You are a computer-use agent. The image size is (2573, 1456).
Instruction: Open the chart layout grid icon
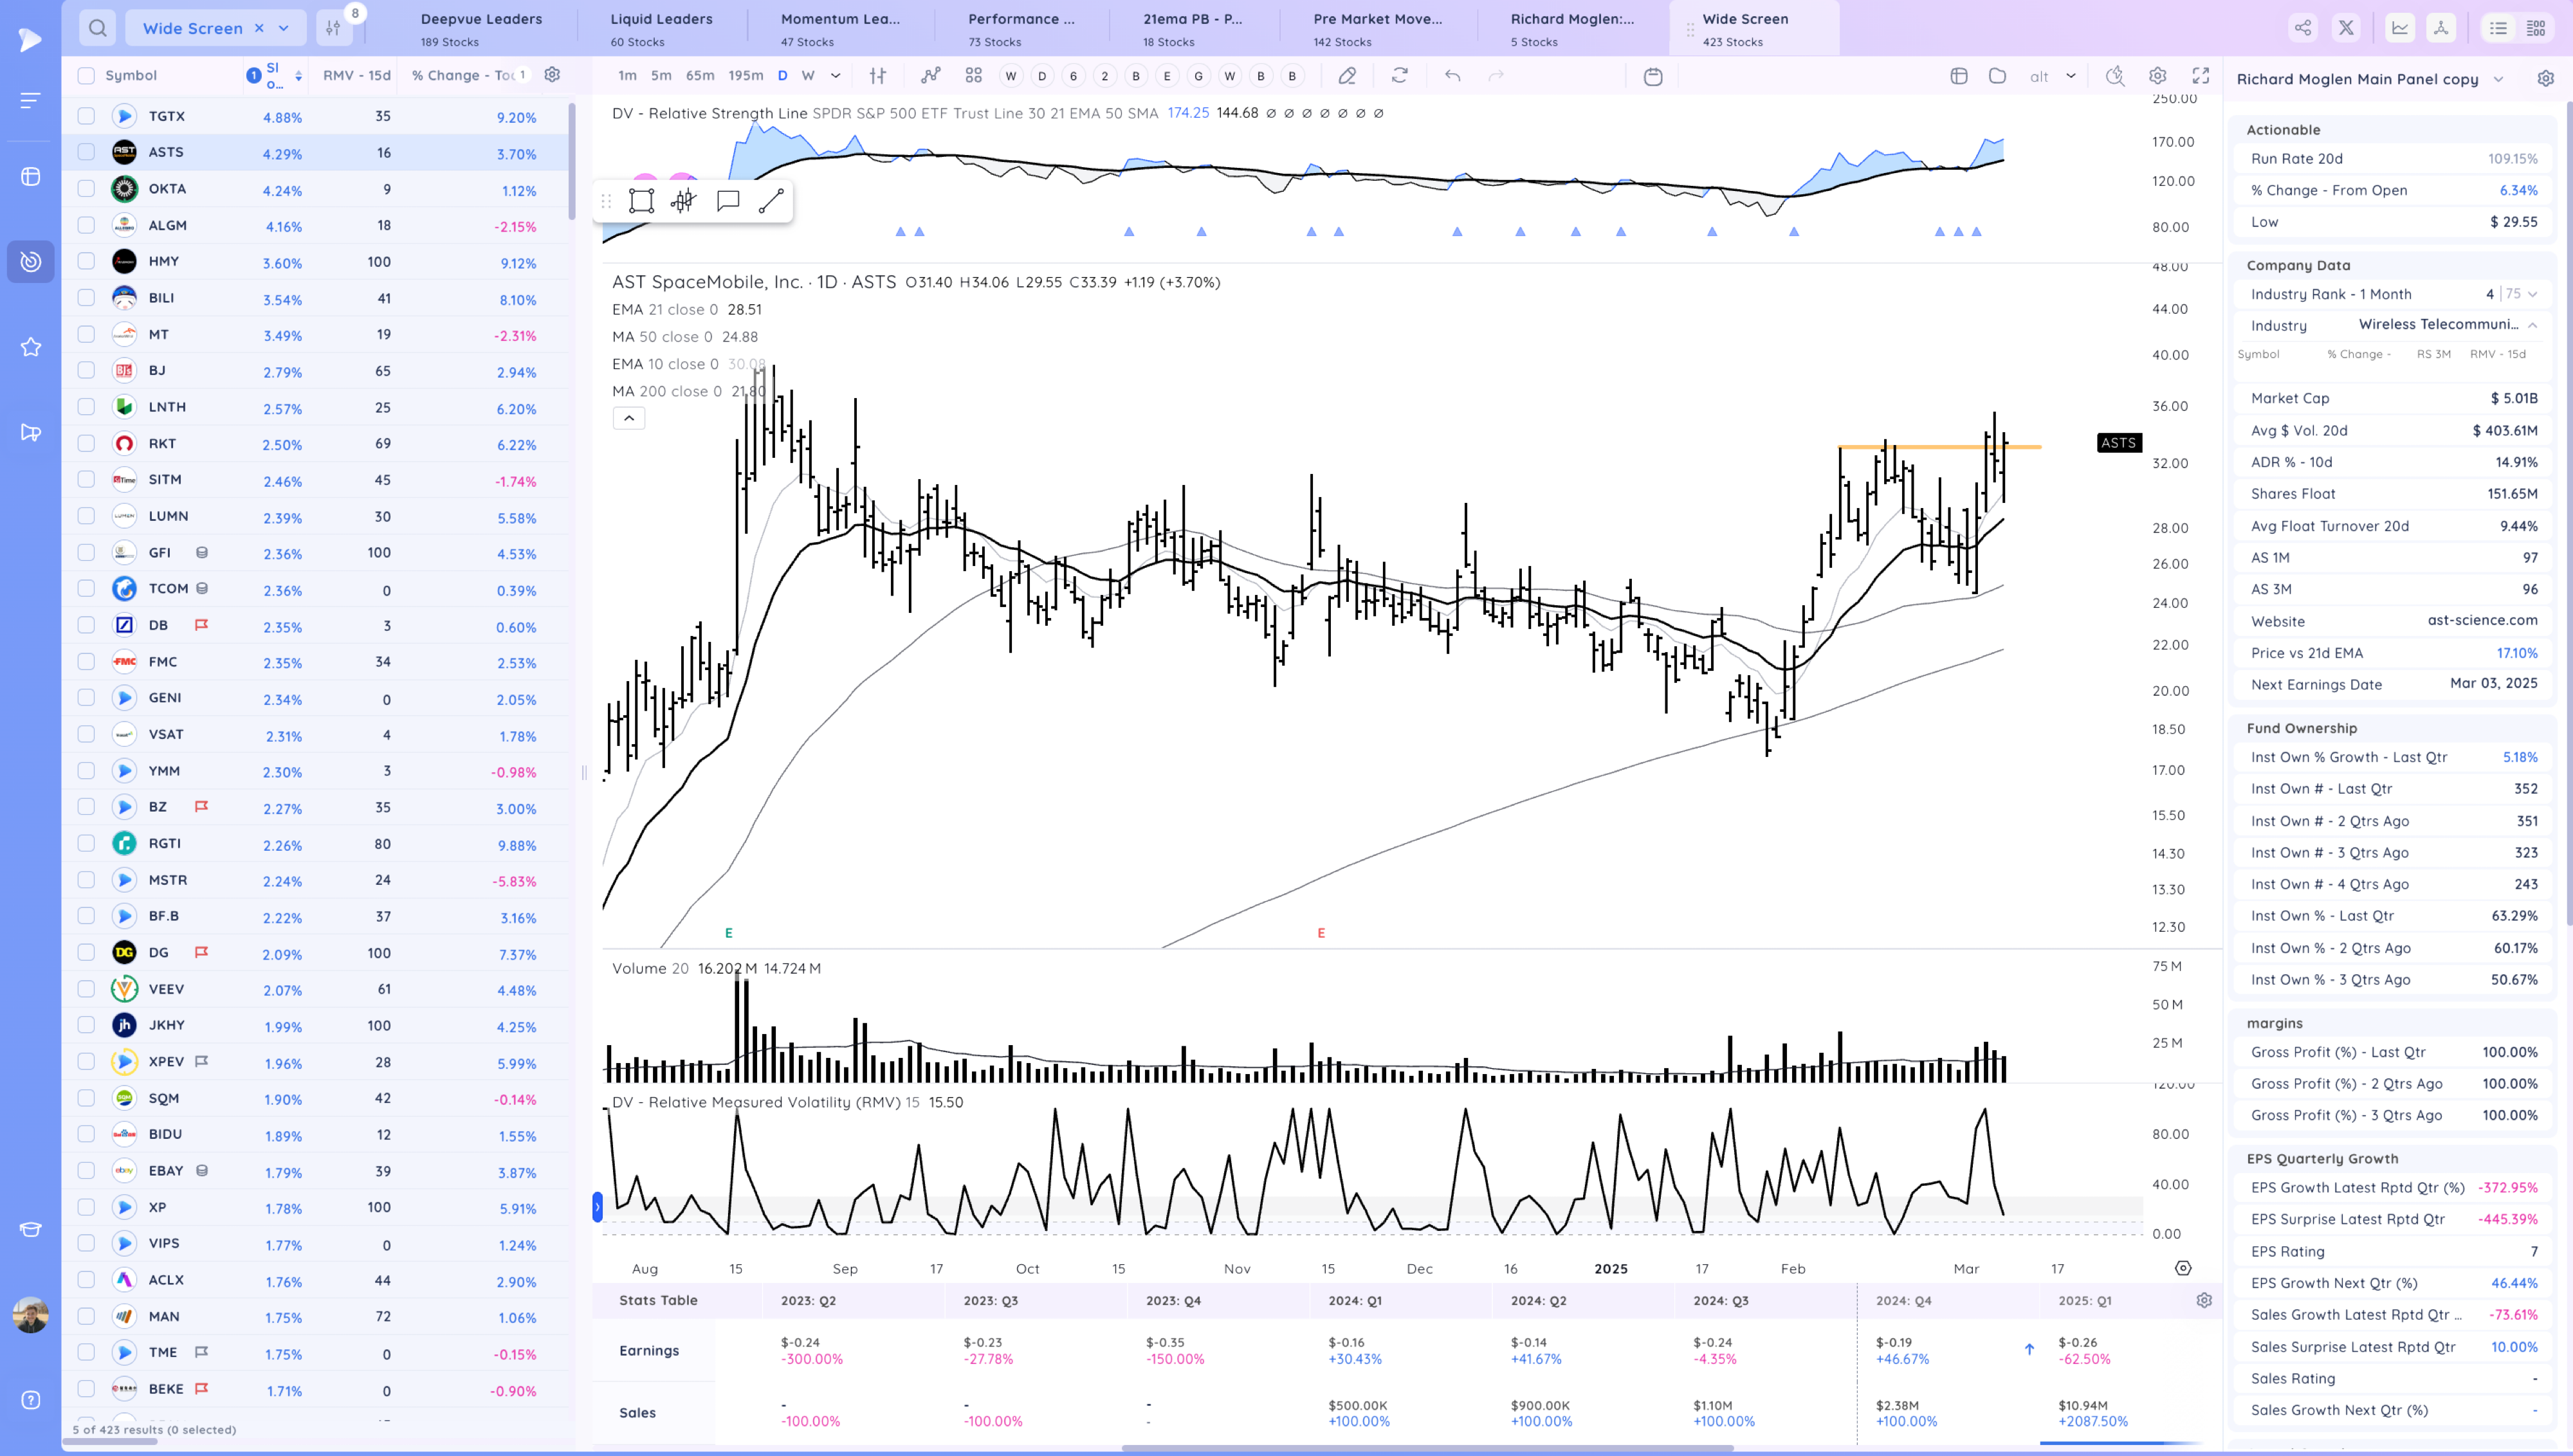click(x=973, y=75)
